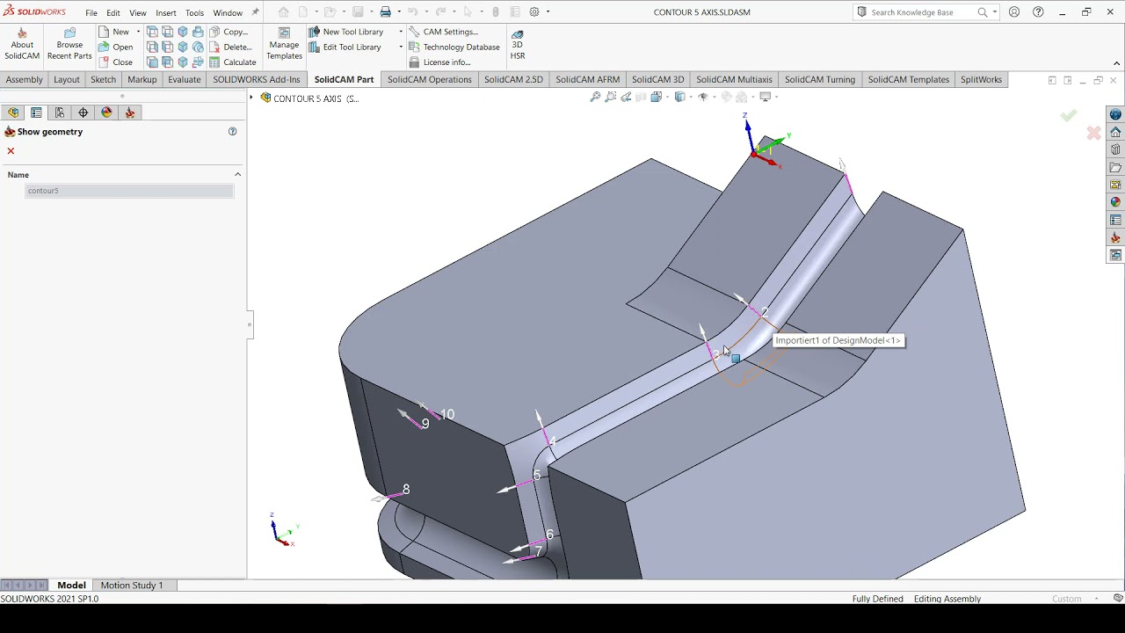This screenshot has height=633, width=1125.
Task: Click the Zoom to Area icon
Action: (x=611, y=98)
